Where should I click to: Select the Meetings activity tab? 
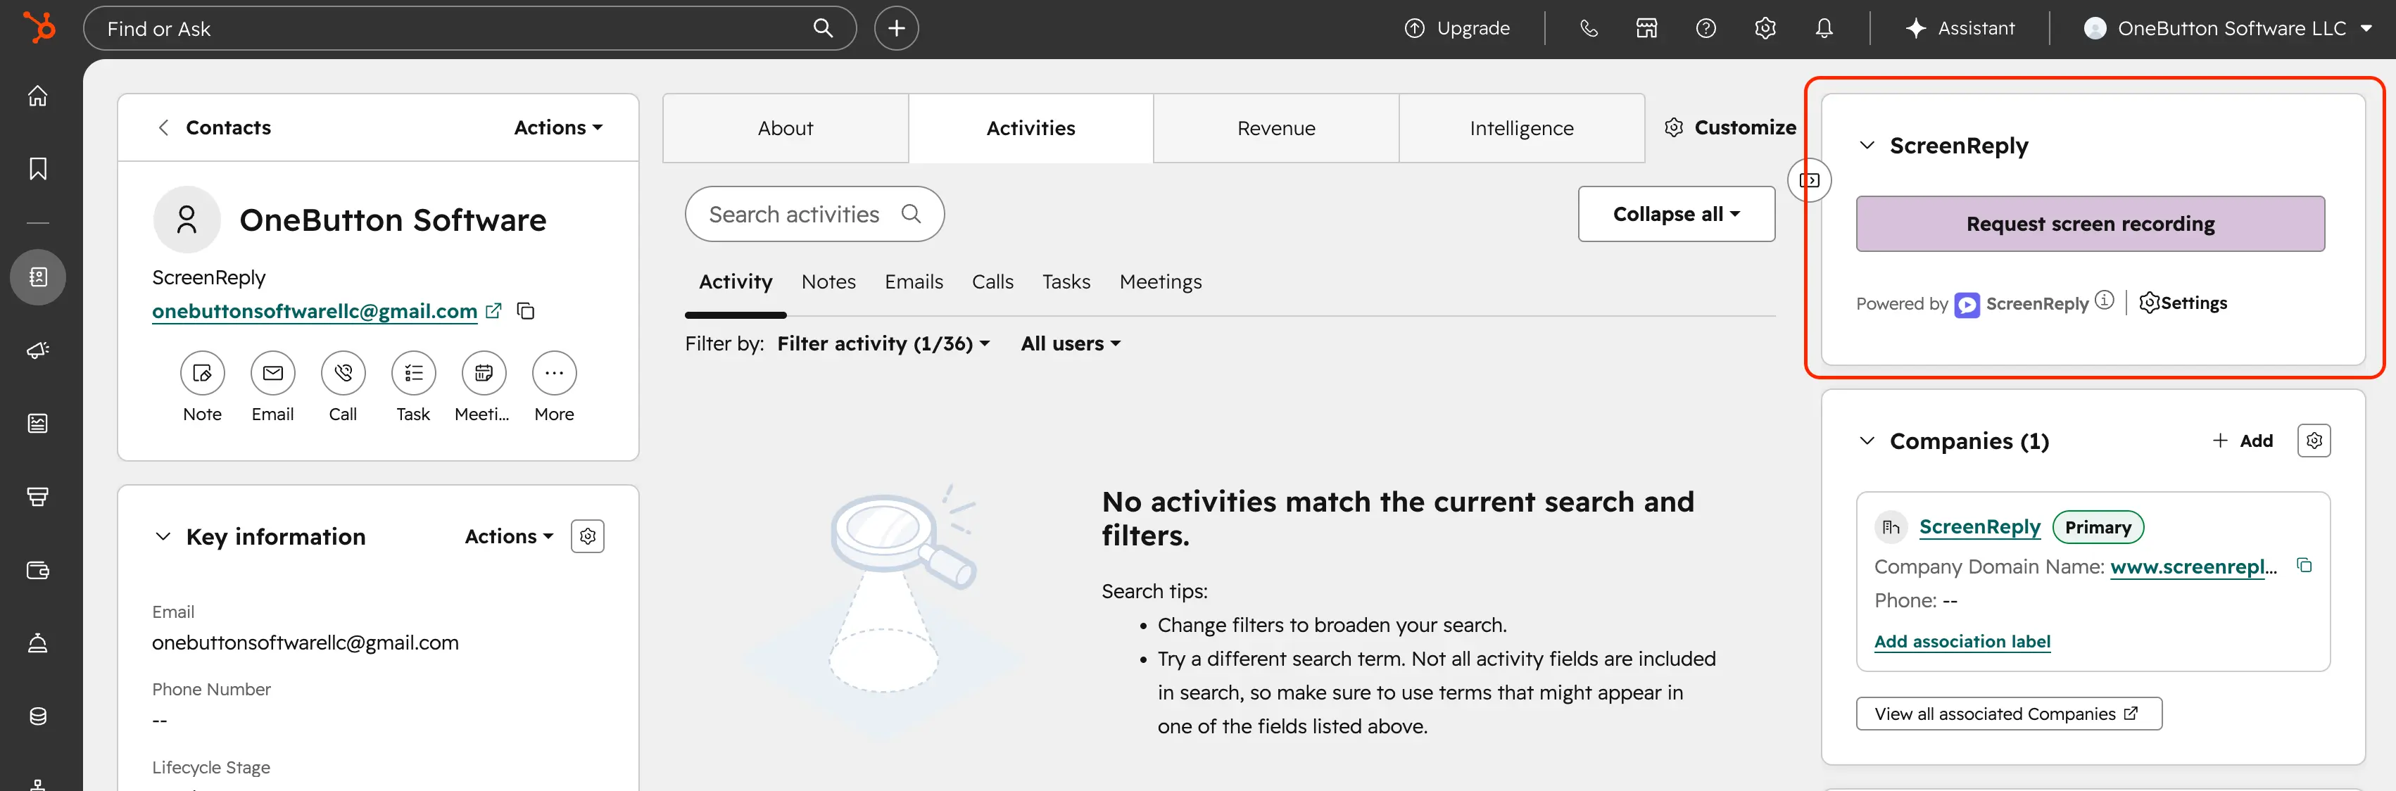(1160, 281)
